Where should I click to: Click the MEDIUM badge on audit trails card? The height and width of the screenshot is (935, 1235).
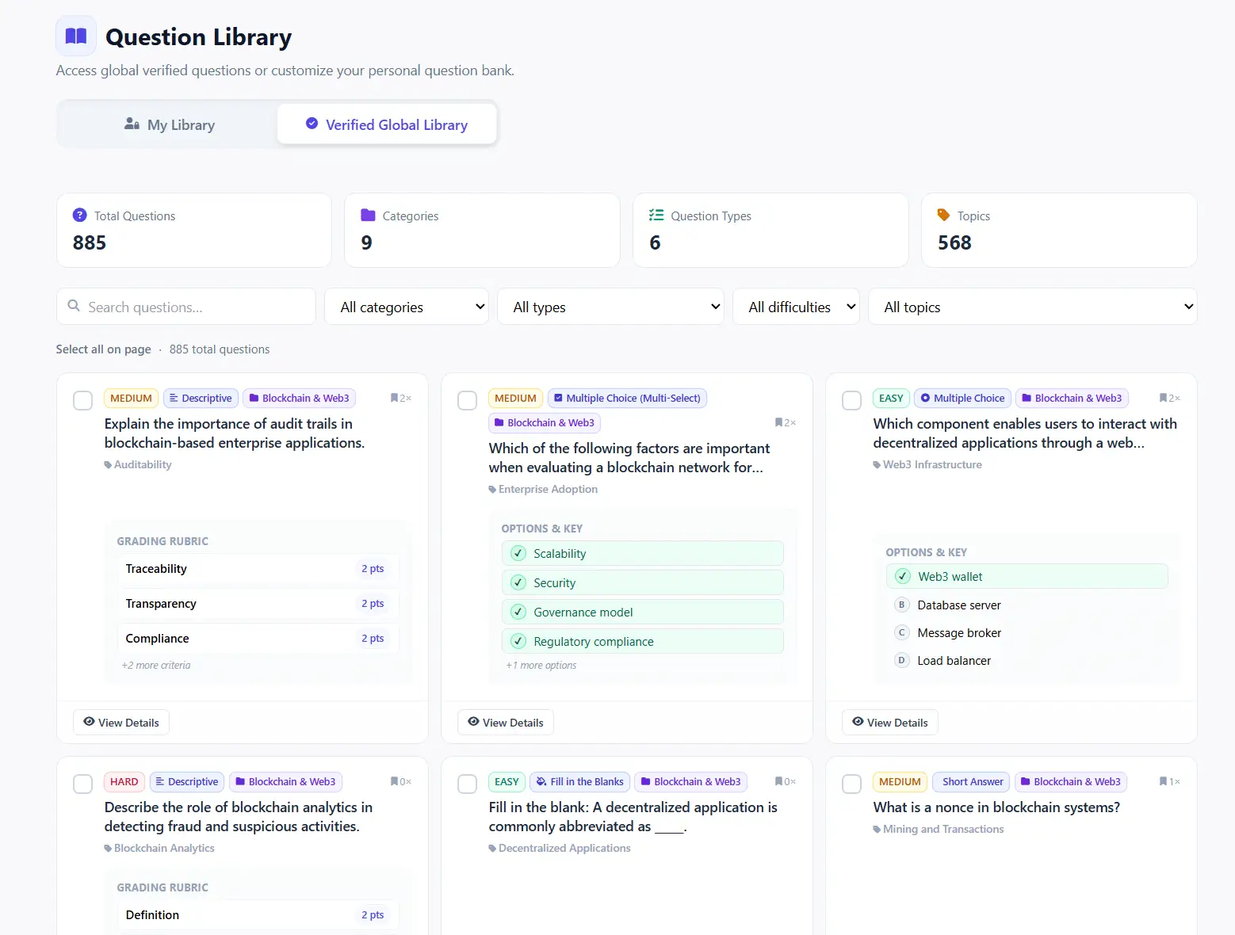[x=131, y=398]
